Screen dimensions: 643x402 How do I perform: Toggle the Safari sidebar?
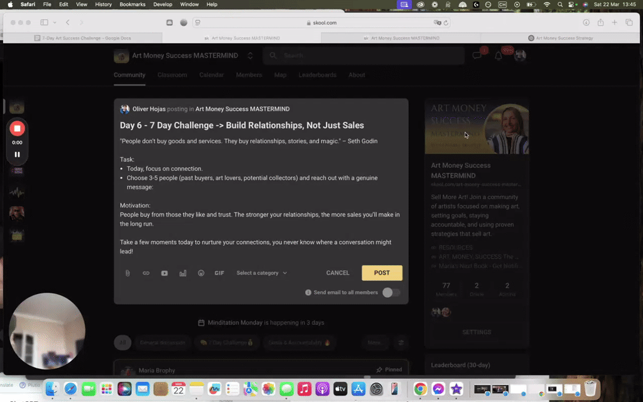tap(45, 23)
